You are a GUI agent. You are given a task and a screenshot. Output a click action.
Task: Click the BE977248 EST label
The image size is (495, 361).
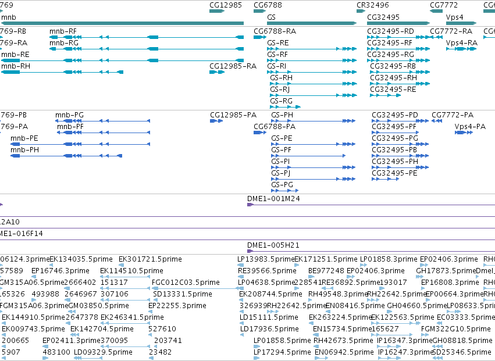326,271
